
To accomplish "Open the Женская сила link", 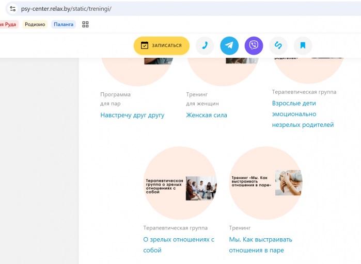I will pyautogui.click(x=207, y=115).
